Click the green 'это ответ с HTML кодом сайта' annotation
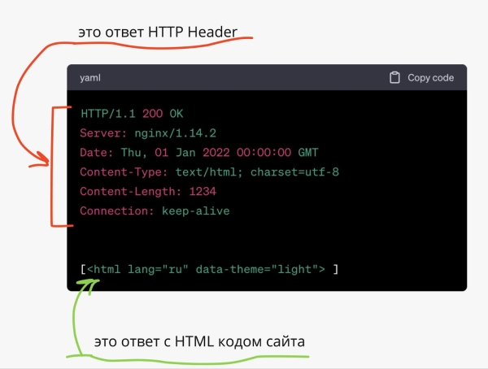 [199, 342]
